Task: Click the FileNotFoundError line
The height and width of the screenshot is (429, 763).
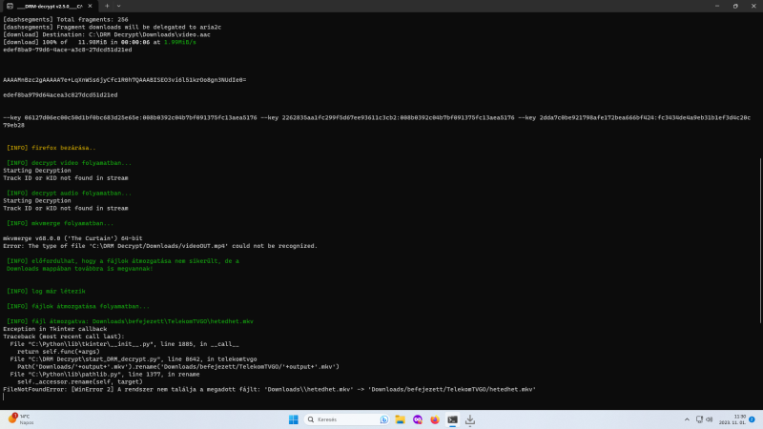Action: (269, 390)
